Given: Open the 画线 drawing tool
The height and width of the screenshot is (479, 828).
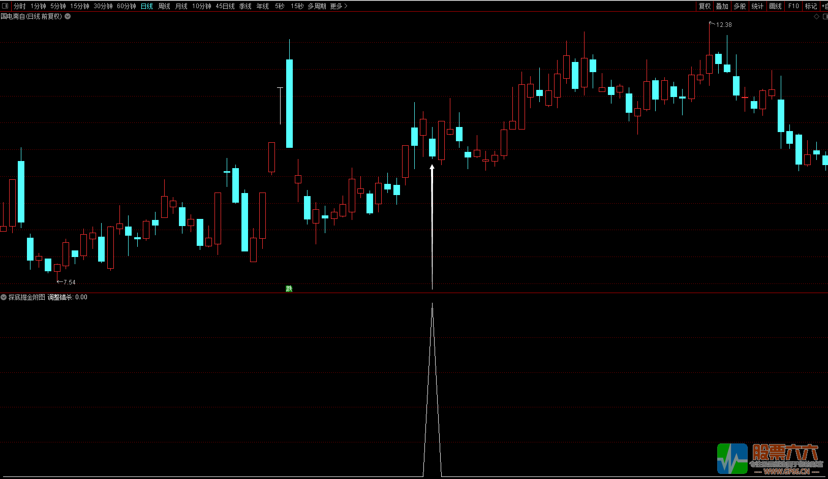Looking at the screenshot, I should coord(775,6).
